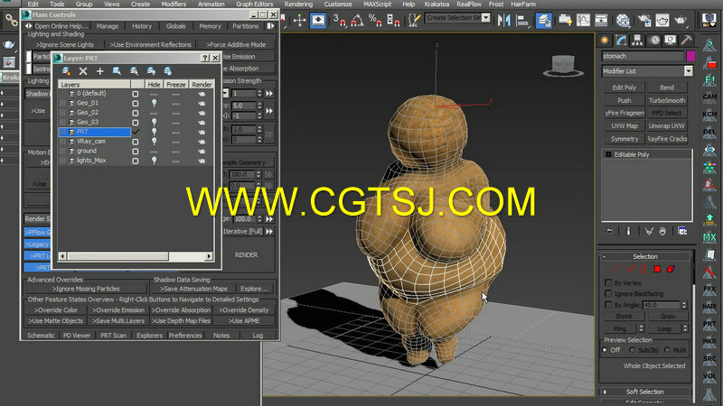
Task: Click the Align tool icon
Action: (522, 20)
